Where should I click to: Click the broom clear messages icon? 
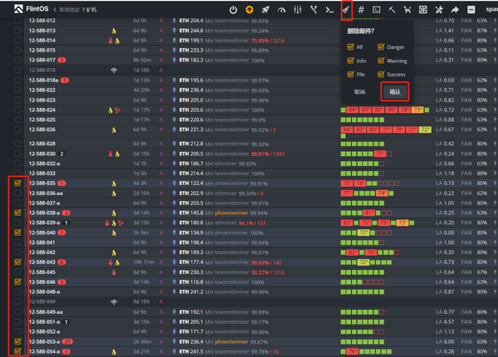point(345,9)
